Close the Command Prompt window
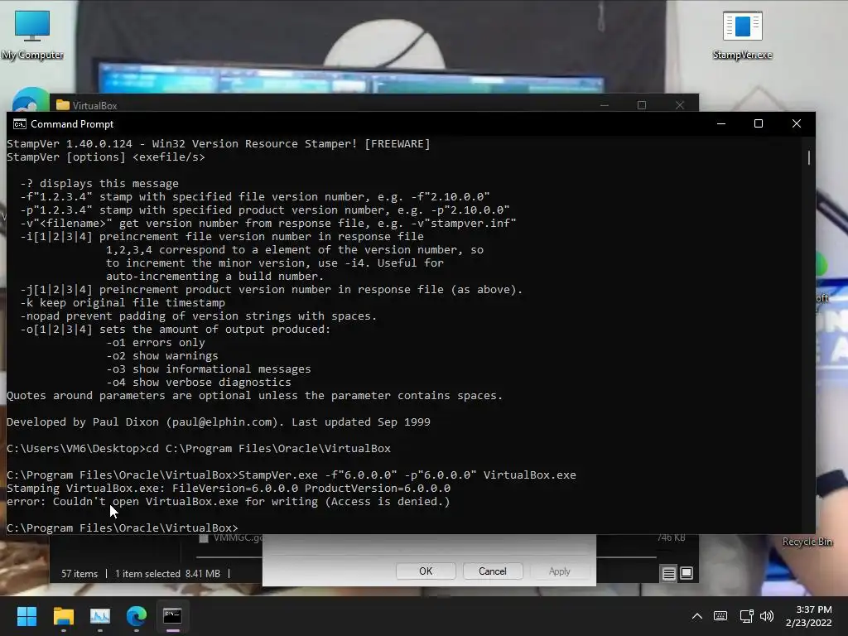The height and width of the screenshot is (636, 848). point(797,124)
